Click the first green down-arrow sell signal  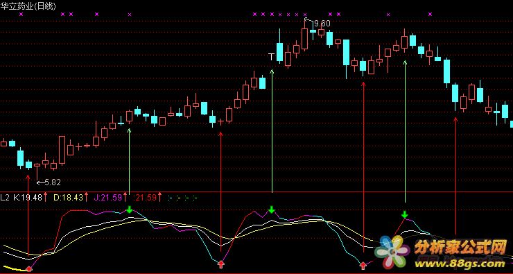130,209
